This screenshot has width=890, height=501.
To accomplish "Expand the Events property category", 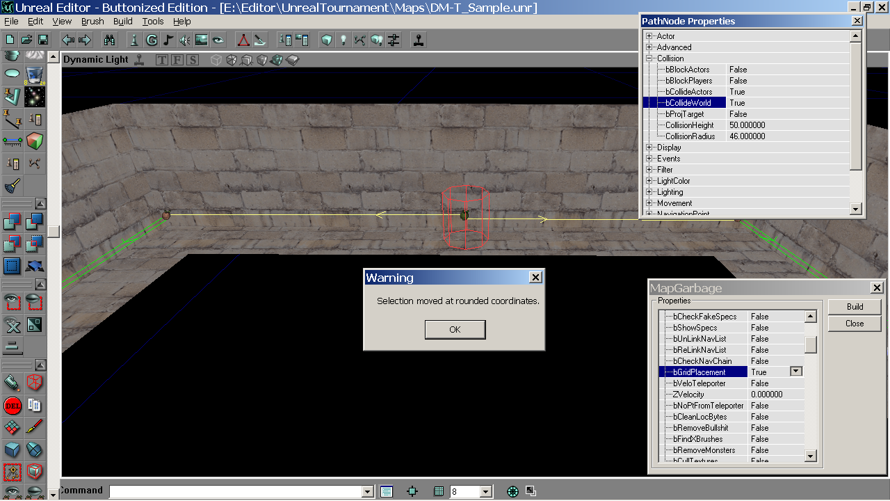I will (x=649, y=159).
